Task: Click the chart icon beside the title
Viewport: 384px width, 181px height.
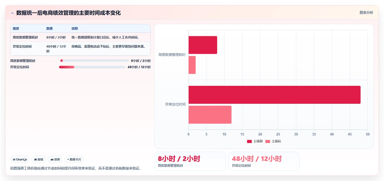Action: (x=12, y=13)
